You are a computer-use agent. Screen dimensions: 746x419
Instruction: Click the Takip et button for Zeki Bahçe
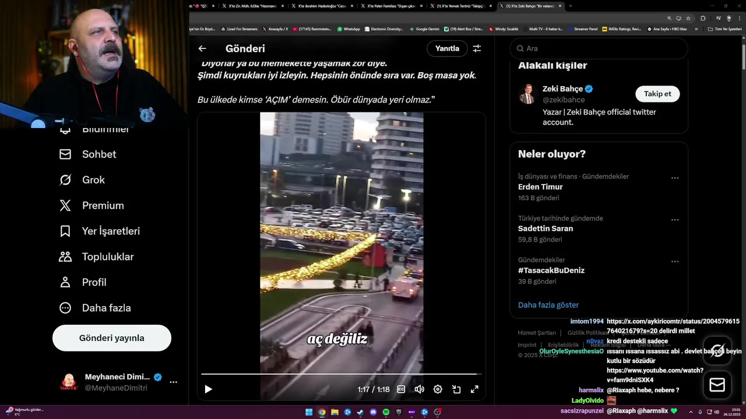click(x=657, y=94)
